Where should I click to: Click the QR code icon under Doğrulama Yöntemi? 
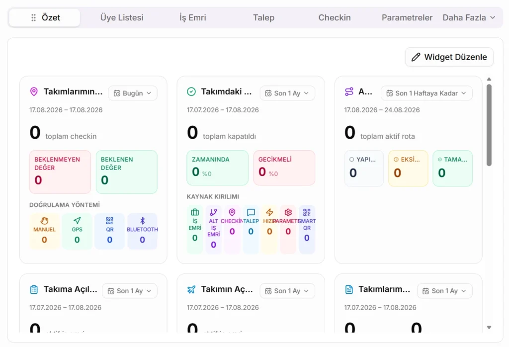pos(110,221)
